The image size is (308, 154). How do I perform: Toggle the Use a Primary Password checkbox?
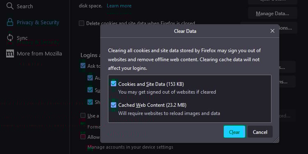point(83,115)
